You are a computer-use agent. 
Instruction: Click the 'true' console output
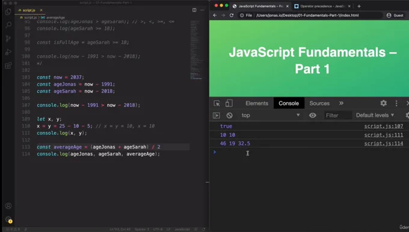pos(226,126)
